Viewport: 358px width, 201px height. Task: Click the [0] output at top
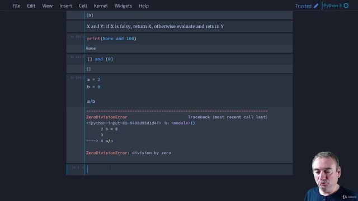89,15
